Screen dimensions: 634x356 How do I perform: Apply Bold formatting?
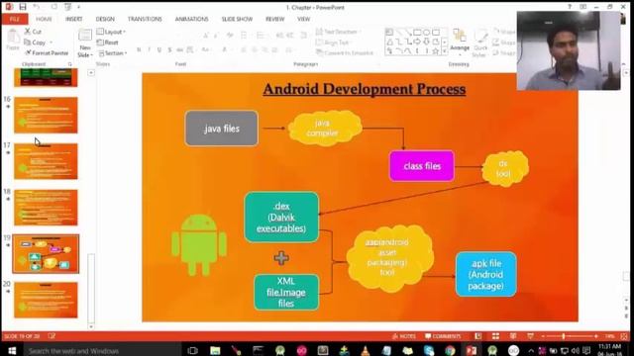139,49
